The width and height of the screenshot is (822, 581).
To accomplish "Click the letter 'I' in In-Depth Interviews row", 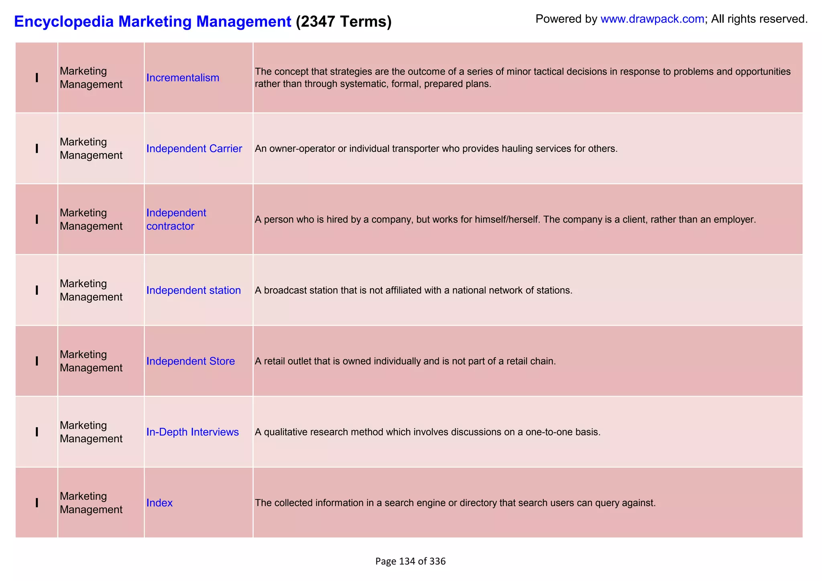I will [x=37, y=432].
